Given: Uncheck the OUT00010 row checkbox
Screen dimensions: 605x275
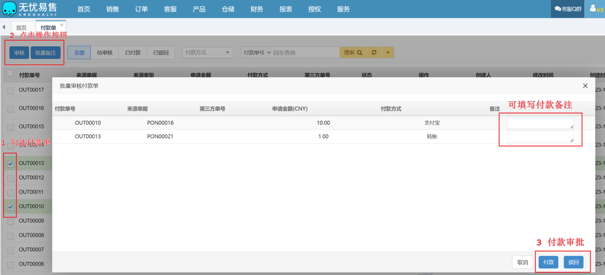Looking at the screenshot, I should pos(10,207).
